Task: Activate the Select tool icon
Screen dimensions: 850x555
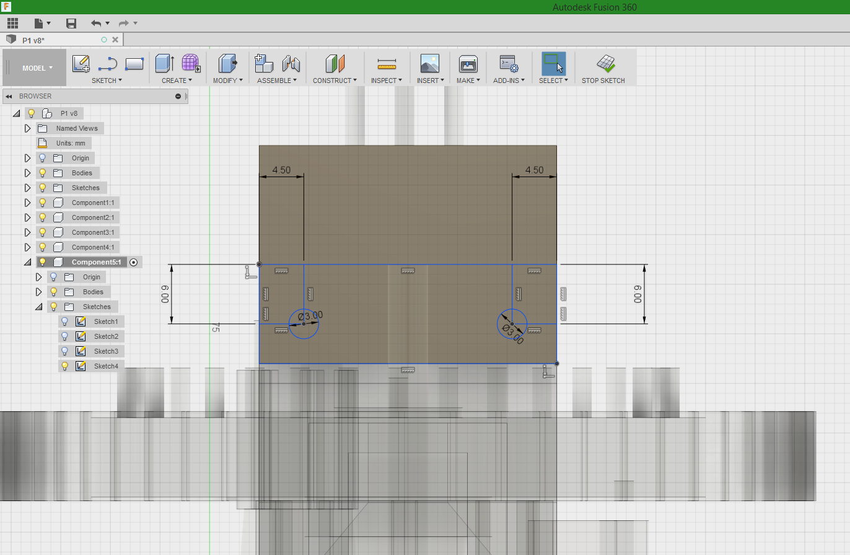Action: [x=553, y=64]
